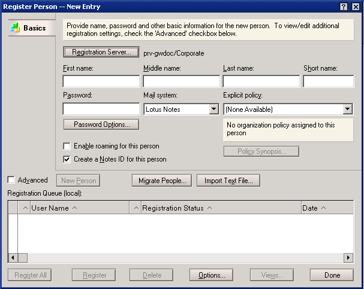Image resolution: width=364 pixels, height=289 pixels.
Task: Click the Views button
Action: coord(272,275)
